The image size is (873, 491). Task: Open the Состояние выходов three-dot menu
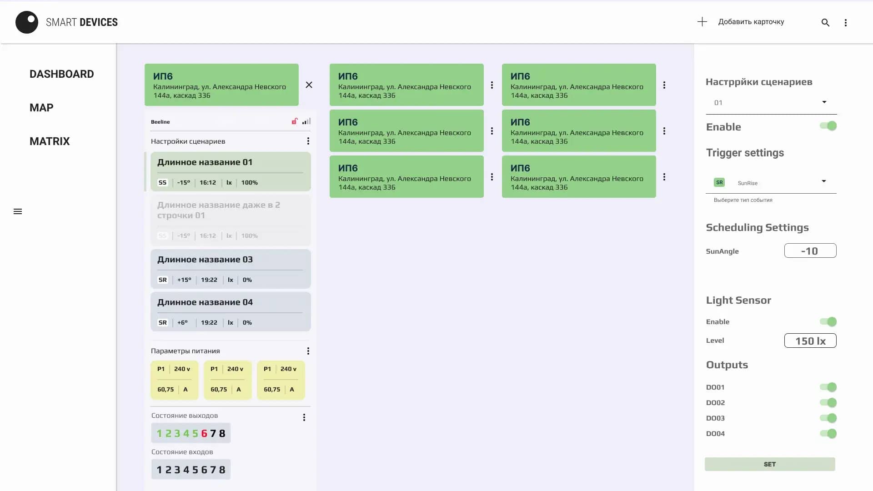tap(304, 417)
